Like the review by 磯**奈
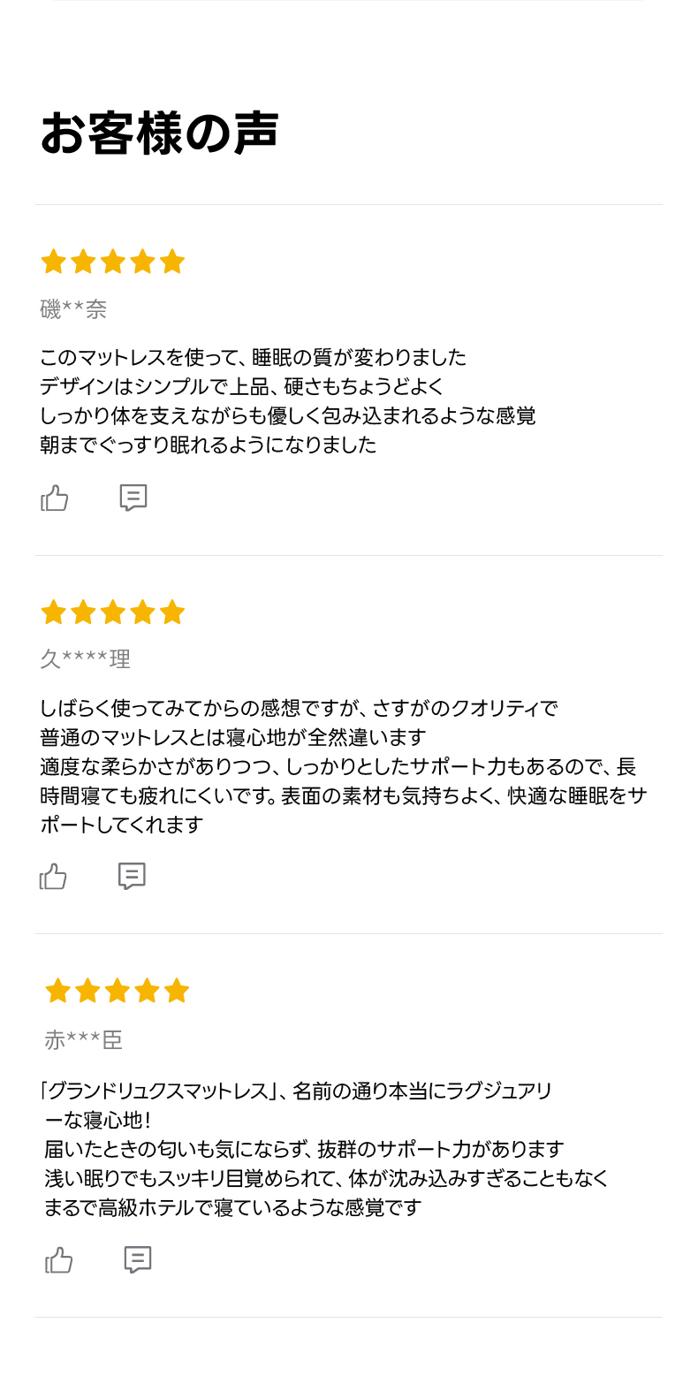The height and width of the screenshot is (1384, 698). pyautogui.click(x=55, y=498)
